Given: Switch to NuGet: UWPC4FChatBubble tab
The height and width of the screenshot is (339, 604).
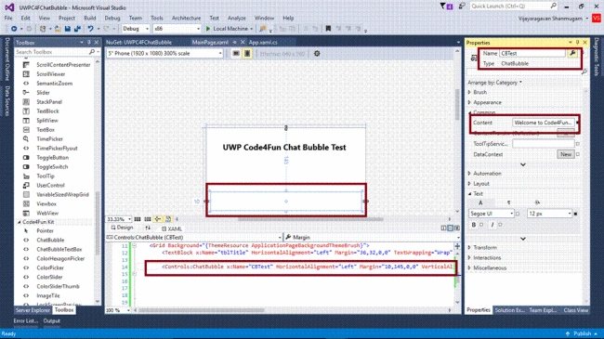Looking at the screenshot, I should [x=139, y=43].
